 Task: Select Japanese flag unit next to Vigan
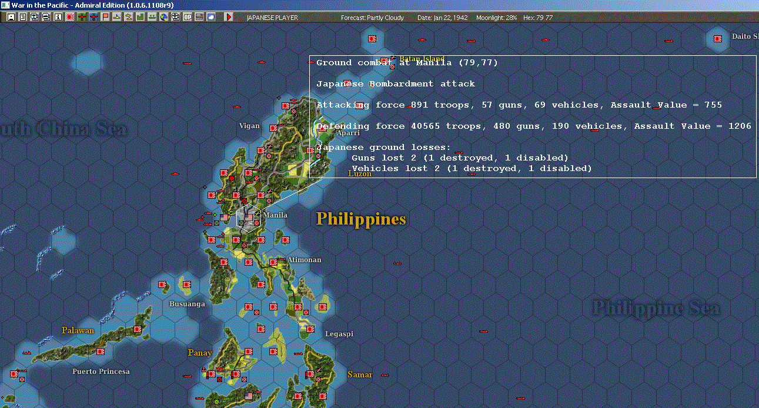click(x=273, y=128)
